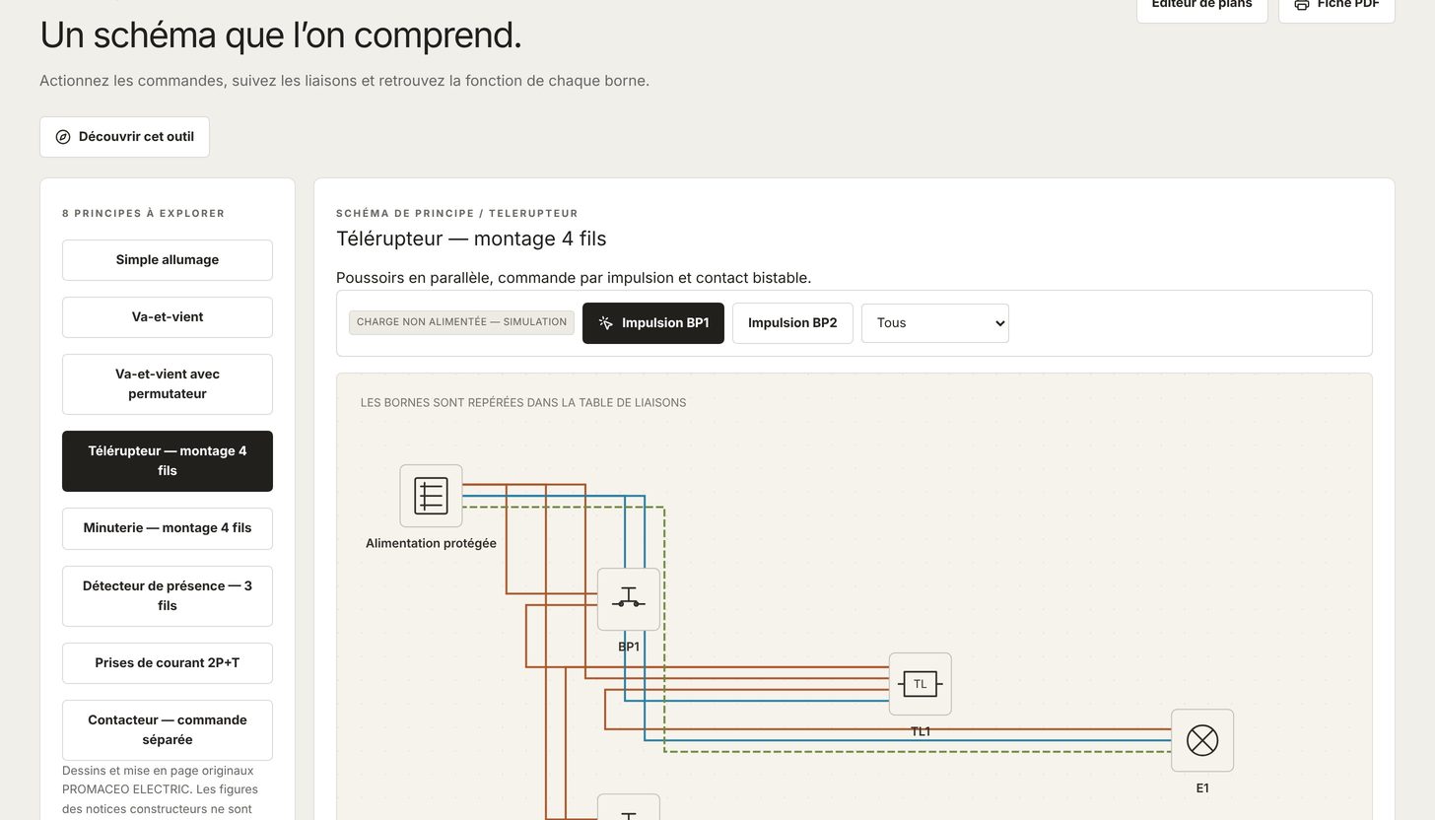Choose Contacteur — commande séparée
1435x820 pixels.
[168, 730]
